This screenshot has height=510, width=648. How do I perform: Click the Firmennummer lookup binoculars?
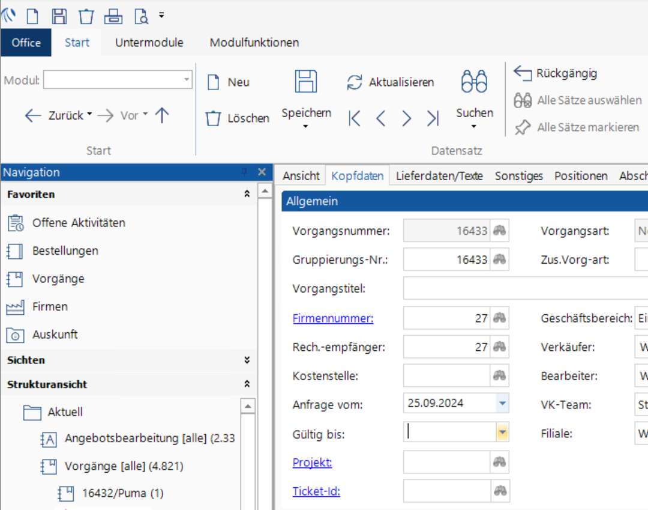[x=499, y=318]
